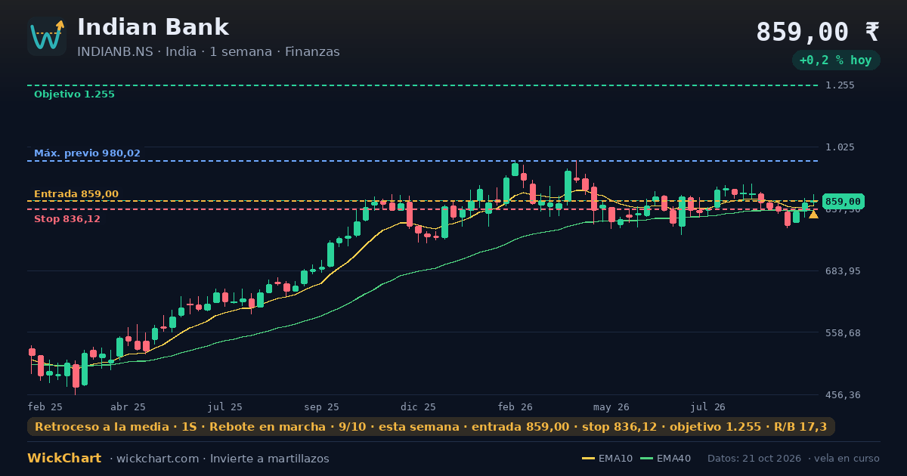Viewport: 907px width, 476px height.
Task: Click the jul 25 date label
Action: (x=225, y=406)
